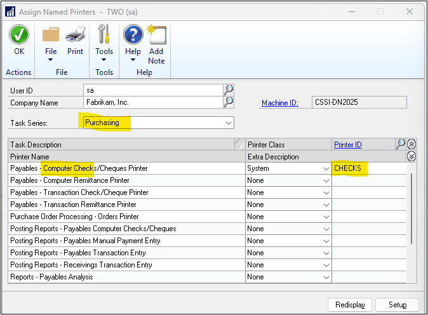Click the double-up collapse rows arrow
The height and width of the screenshot is (315, 428).
(x=411, y=144)
